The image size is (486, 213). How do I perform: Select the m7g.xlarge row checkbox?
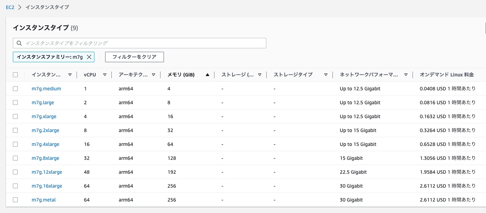pyautogui.click(x=15, y=116)
